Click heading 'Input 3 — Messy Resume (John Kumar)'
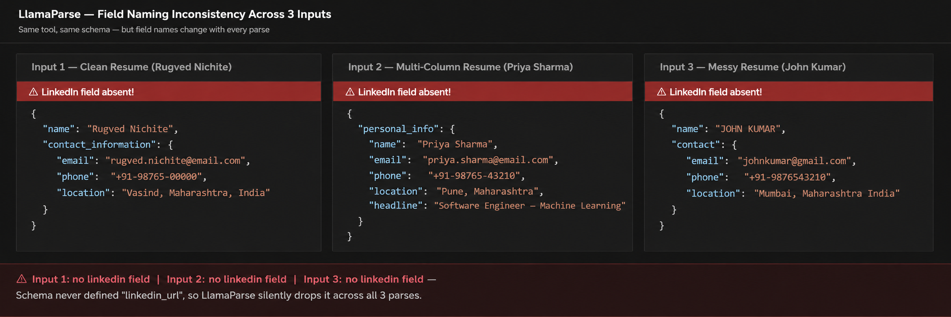 pos(753,67)
